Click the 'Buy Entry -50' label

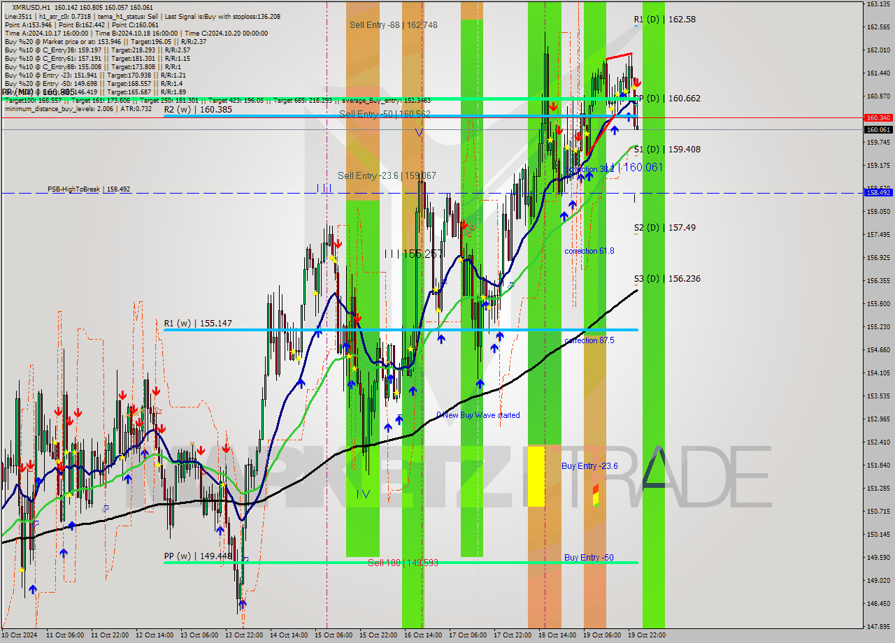click(x=589, y=557)
